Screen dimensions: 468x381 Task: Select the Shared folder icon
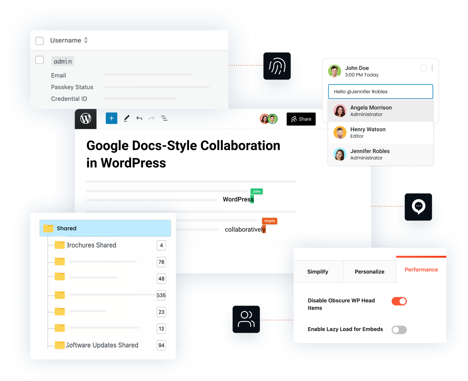coord(48,228)
